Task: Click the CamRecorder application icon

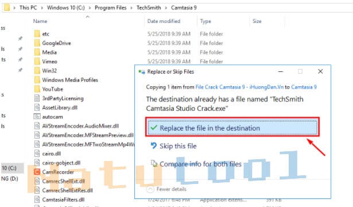Action: pyautogui.click(x=37, y=172)
